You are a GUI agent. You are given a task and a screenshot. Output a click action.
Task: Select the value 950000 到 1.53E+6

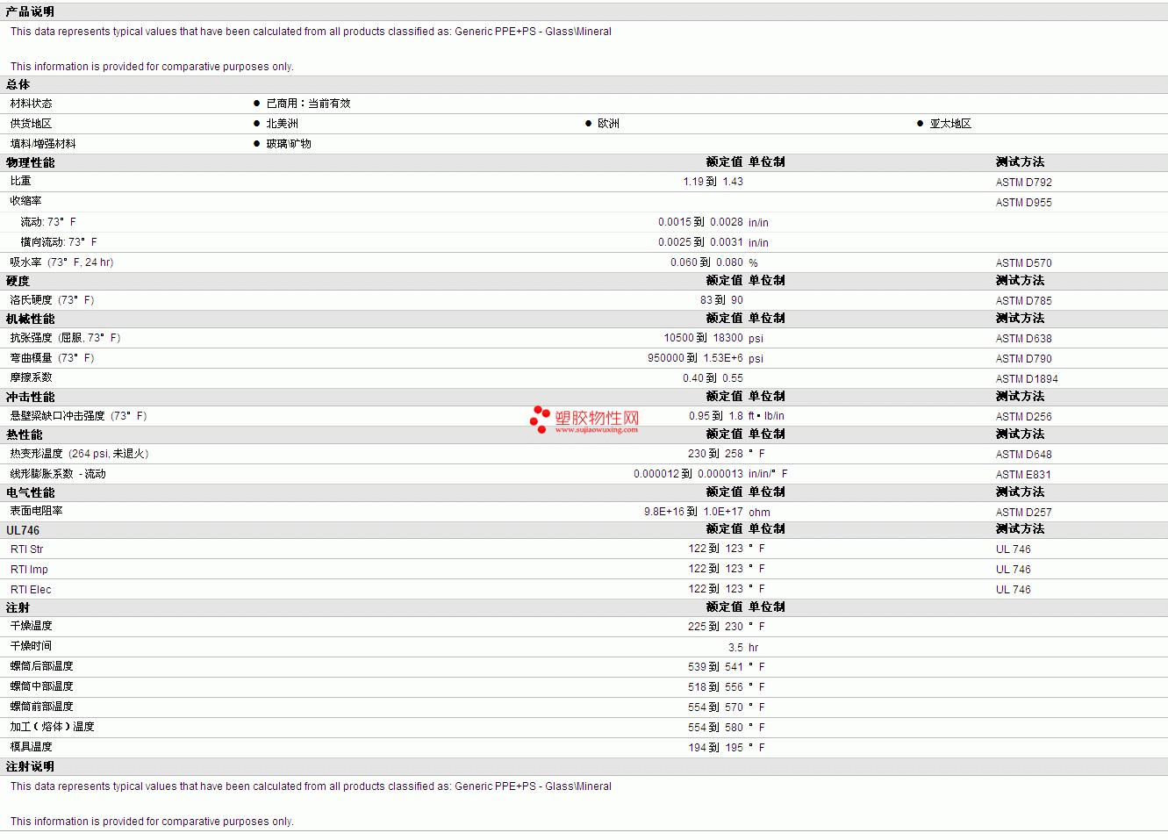(x=695, y=358)
